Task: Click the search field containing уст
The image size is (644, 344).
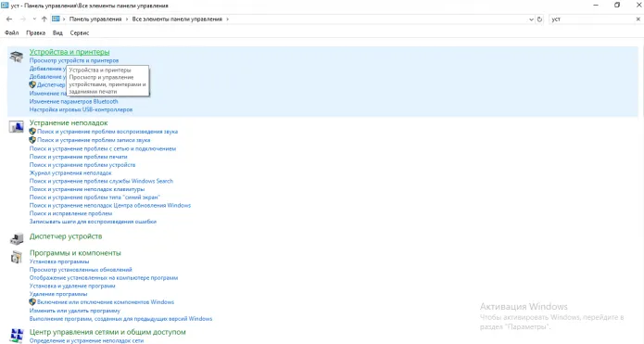Action: (591, 19)
